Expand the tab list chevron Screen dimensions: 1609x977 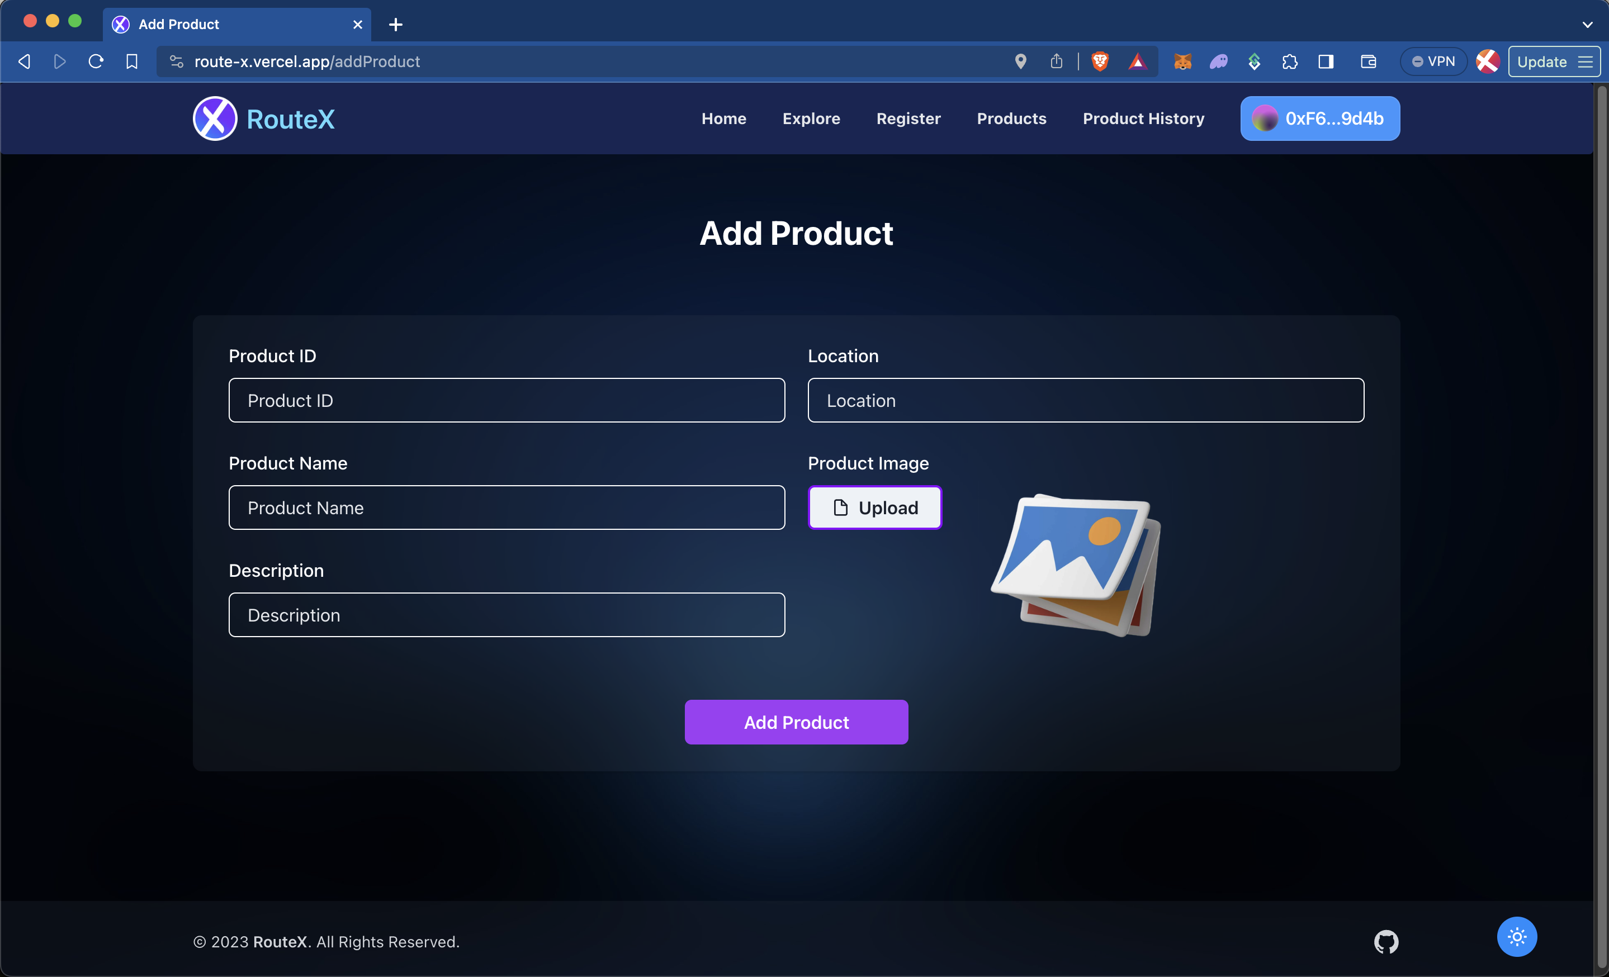(x=1587, y=25)
